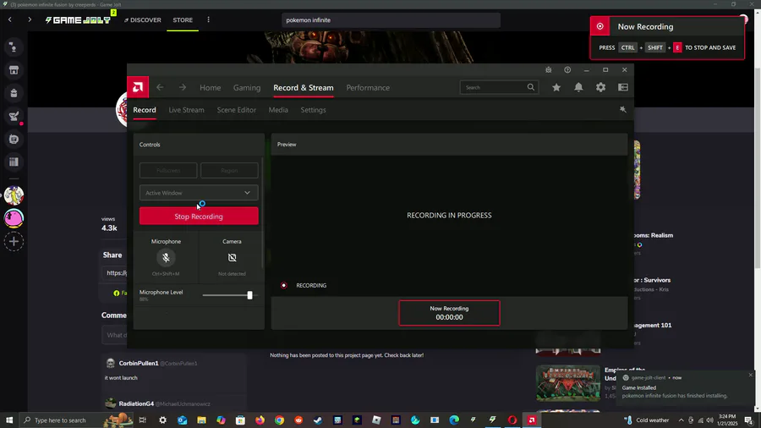Viewport: 761px width, 428px height.
Task: Go forward in Game Jolt client
Action: [30, 20]
